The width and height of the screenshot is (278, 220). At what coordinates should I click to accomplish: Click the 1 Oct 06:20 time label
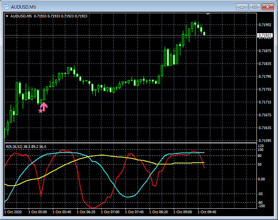[86, 212]
